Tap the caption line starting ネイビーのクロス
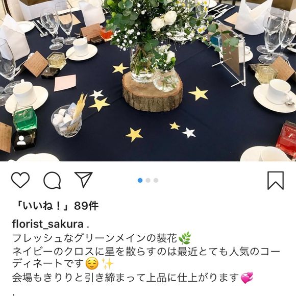Viewport: 296px width, 296px height. 146,252
